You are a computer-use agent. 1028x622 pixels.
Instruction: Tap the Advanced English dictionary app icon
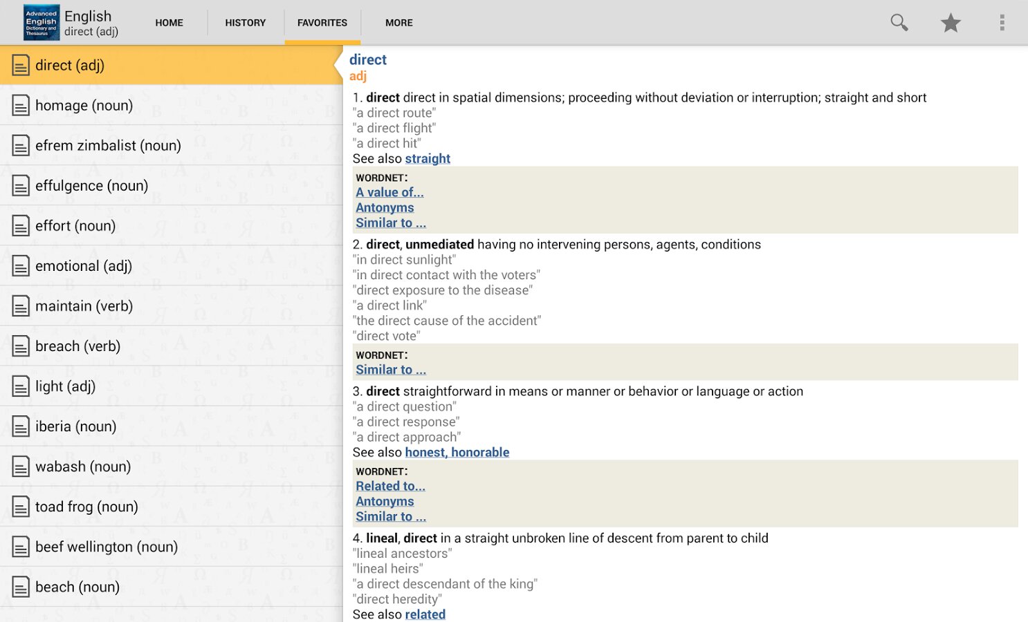tap(41, 23)
